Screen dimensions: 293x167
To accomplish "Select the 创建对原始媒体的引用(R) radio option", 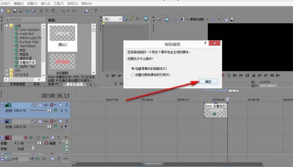I will click(x=151, y=75).
